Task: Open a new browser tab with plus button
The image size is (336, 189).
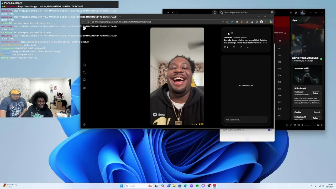Action: (x=120, y=17)
